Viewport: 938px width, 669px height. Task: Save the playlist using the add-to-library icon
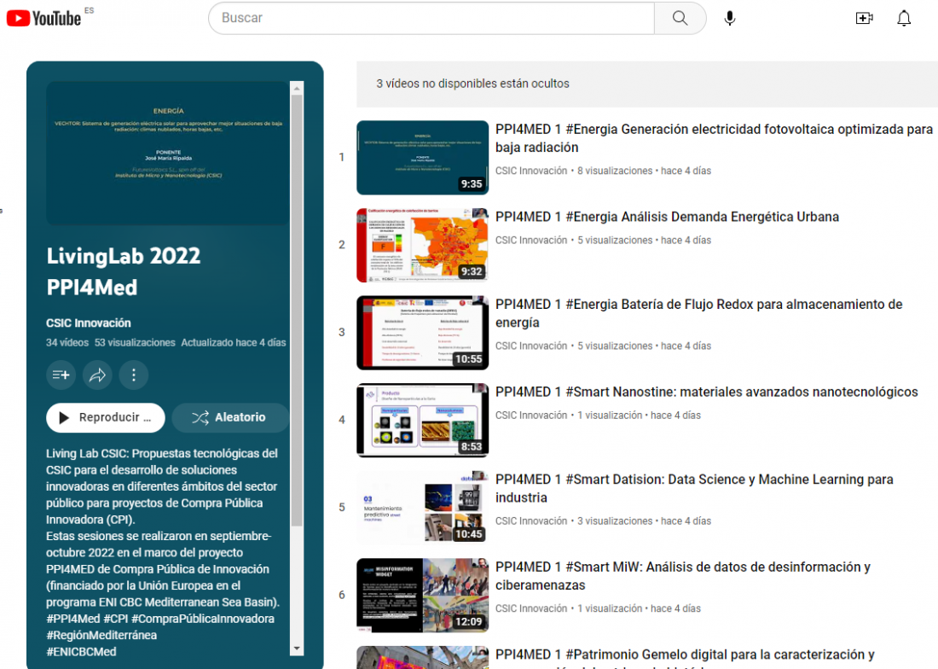point(61,375)
